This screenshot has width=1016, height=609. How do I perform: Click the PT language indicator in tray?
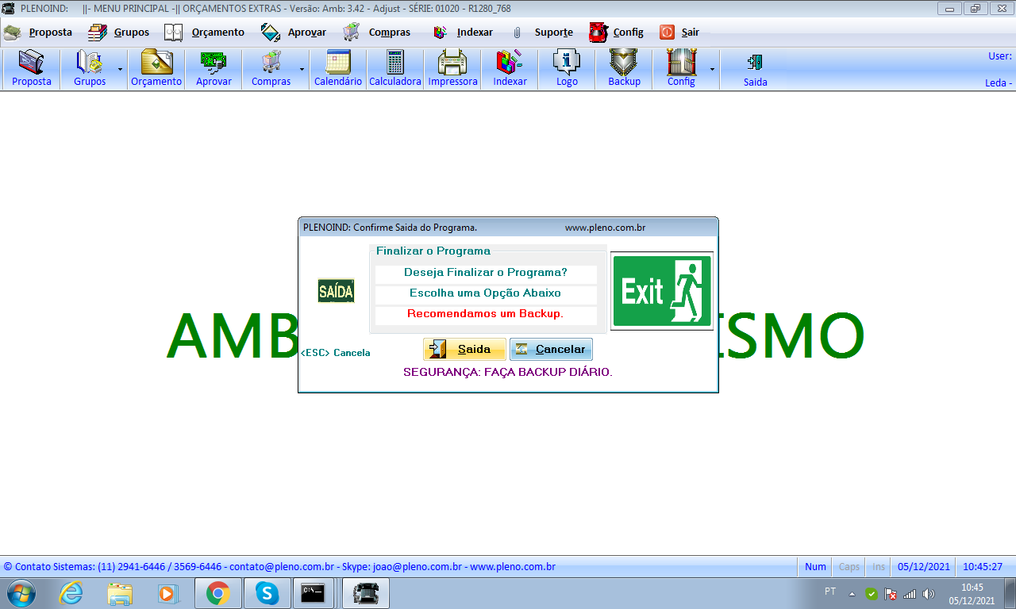[830, 592]
